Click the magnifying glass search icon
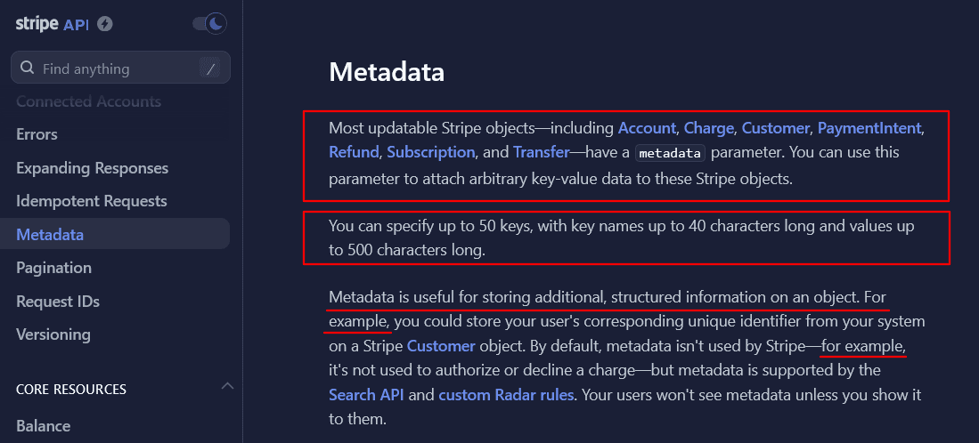The width and height of the screenshot is (979, 443). pyautogui.click(x=27, y=68)
